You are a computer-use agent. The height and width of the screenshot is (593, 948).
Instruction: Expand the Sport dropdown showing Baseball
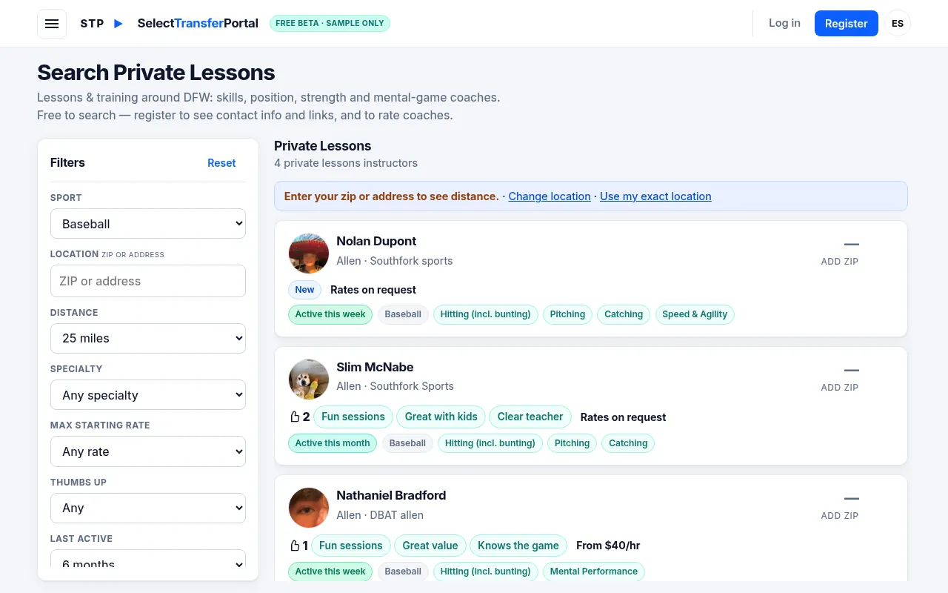148,224
